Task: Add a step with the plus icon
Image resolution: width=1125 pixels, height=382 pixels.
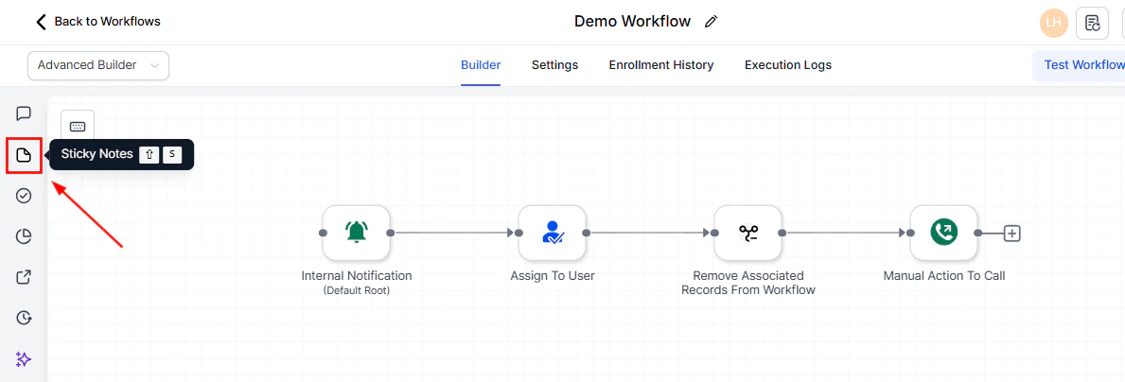Action: coord(1011,233)
